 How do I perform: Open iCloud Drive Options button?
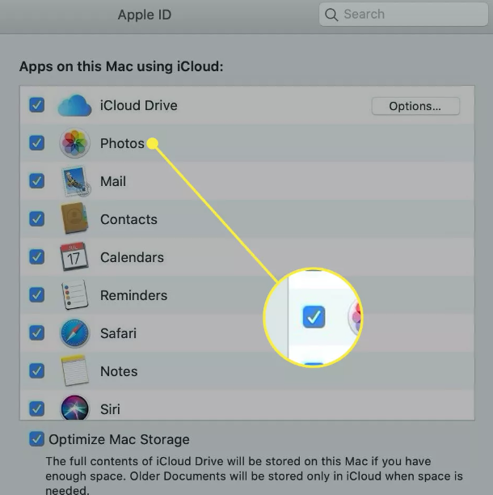[415, 106]
